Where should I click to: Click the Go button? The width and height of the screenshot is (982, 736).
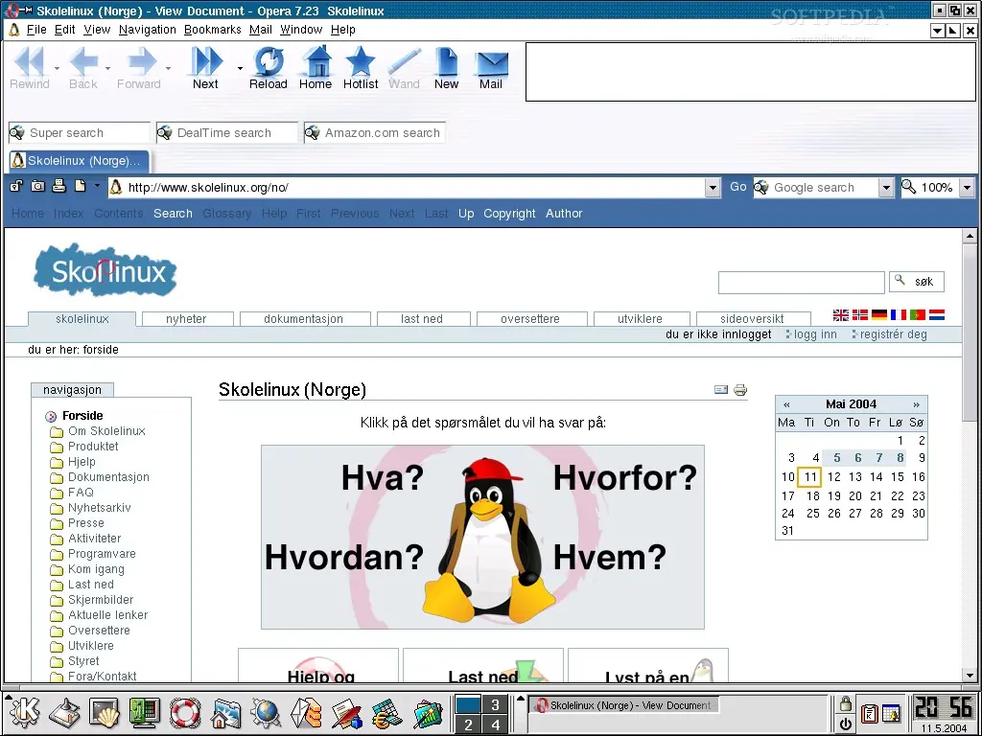pos(737,187)
